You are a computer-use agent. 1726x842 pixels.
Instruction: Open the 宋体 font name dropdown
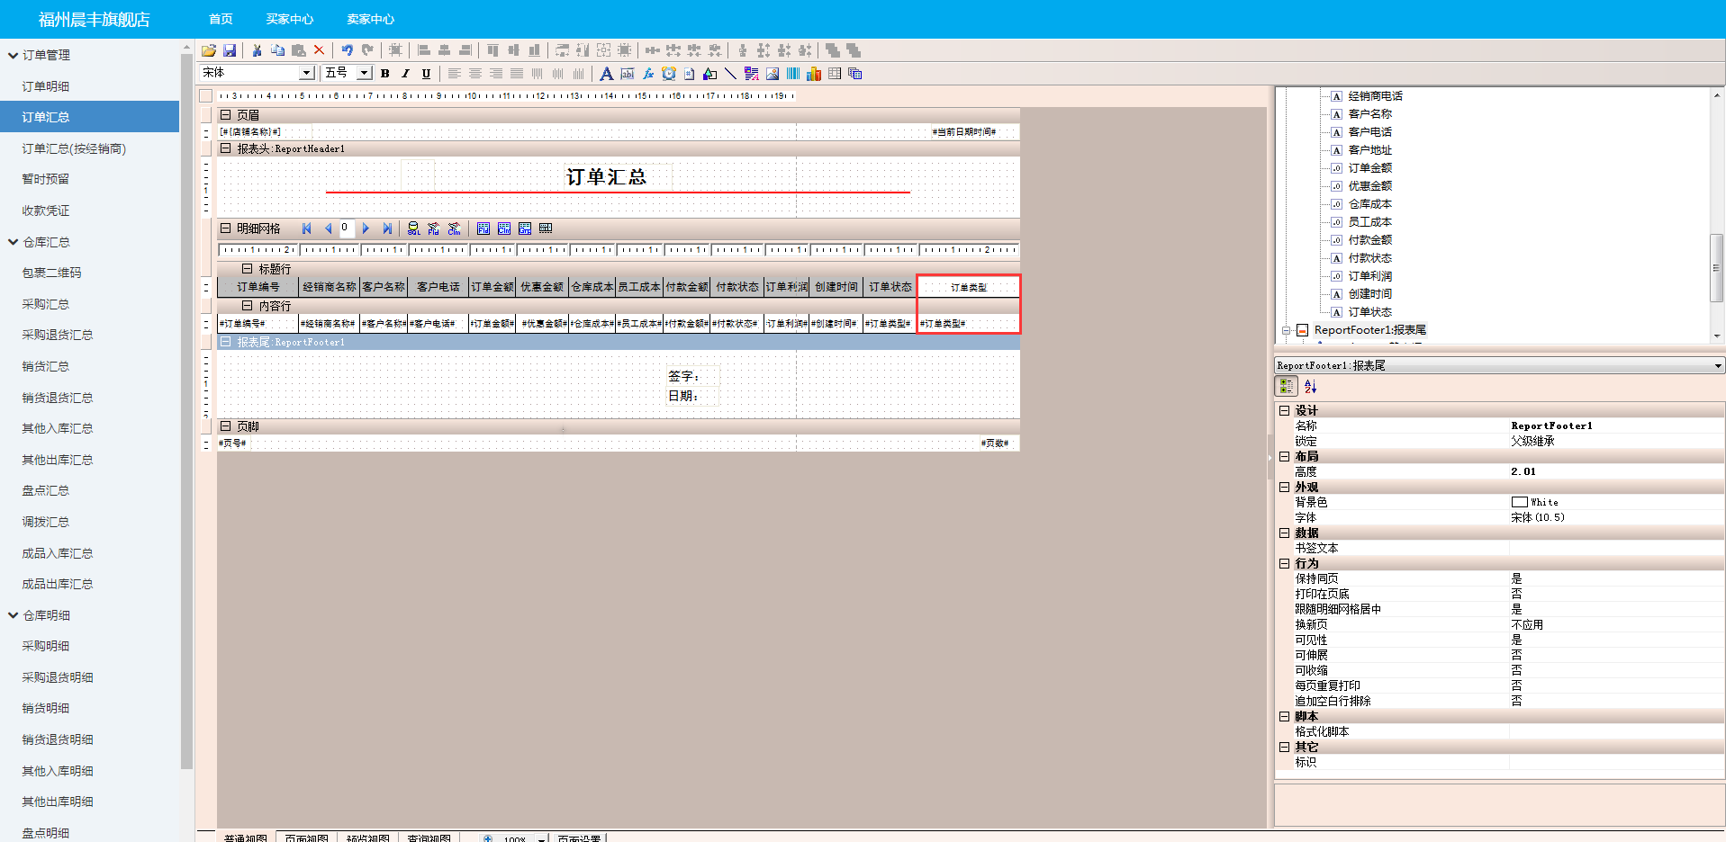pyautogui.click(x=306, y=73)
